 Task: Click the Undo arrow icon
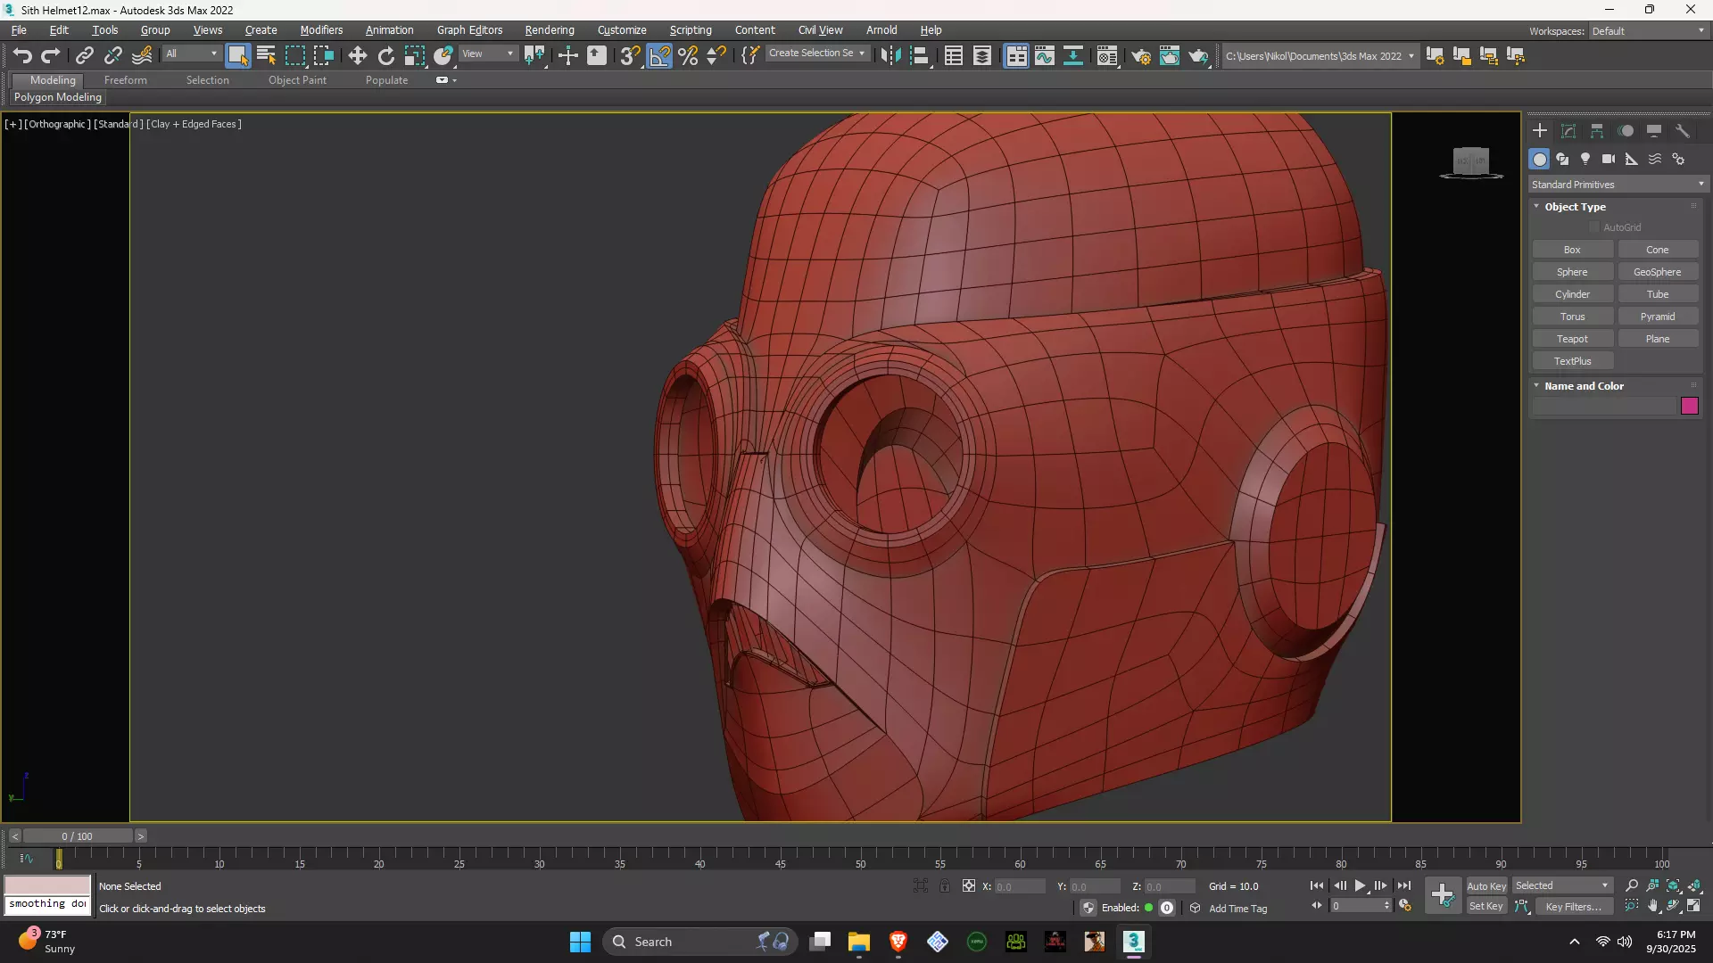pos(22,55)
